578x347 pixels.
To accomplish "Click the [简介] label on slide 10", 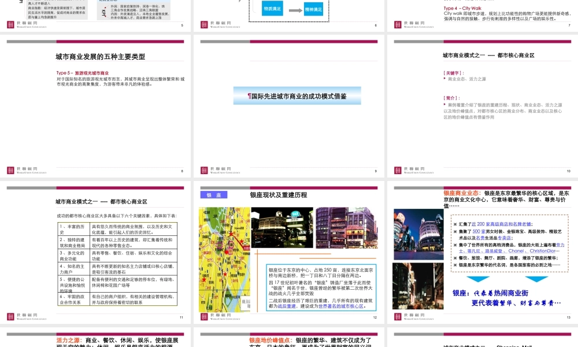I will [x=451, y=98].
